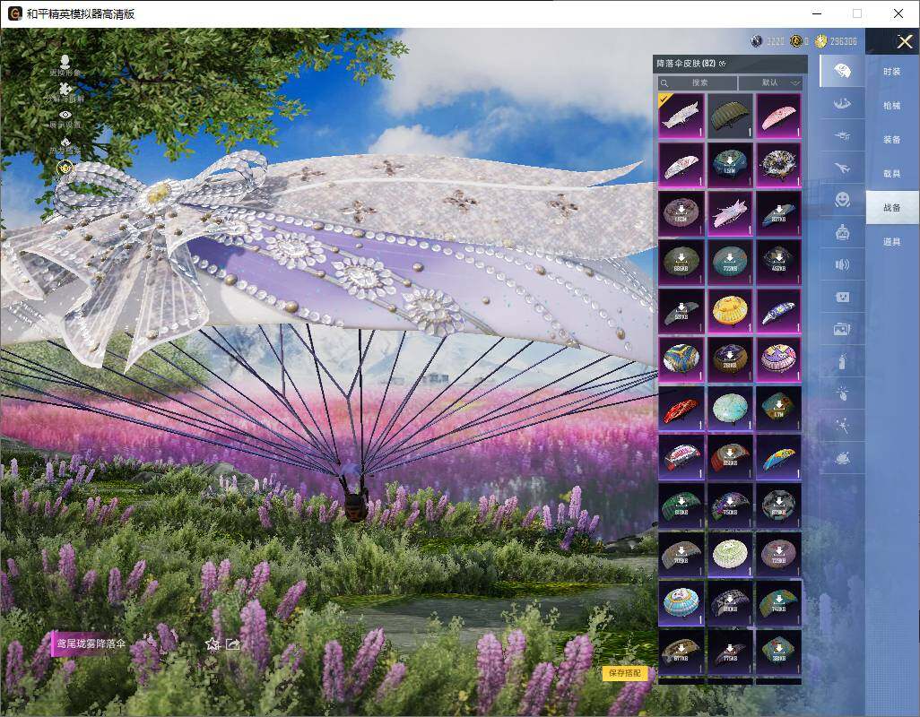Select the dark floral round parachute thumbnail
Viewport: 920px width, 717px height.
click(x=778, y=164)
